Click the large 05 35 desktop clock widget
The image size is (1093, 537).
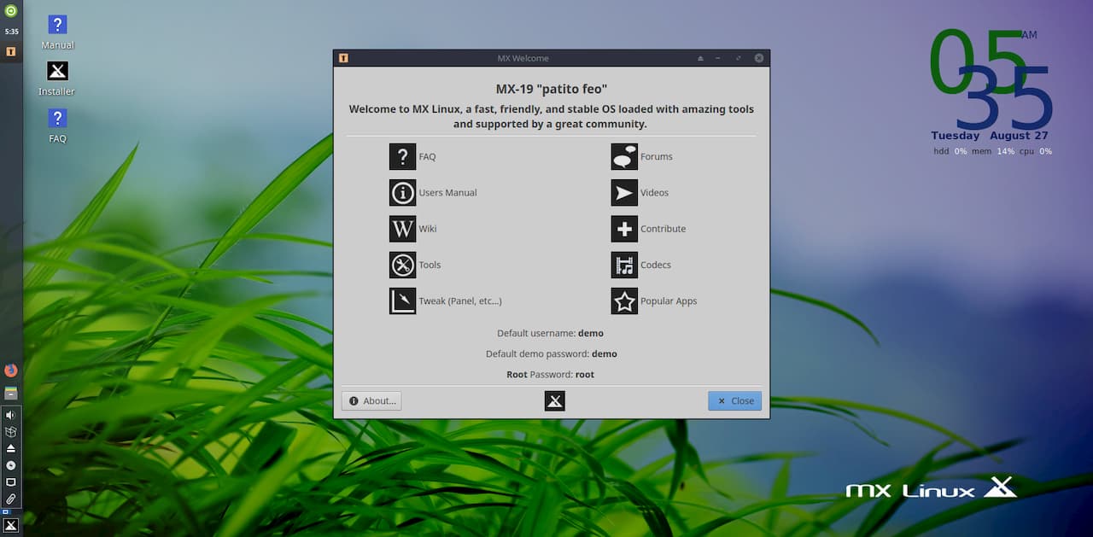pos(991,79)
